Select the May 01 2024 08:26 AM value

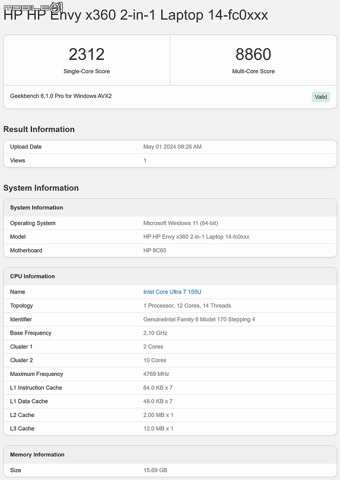pos(173,147)
